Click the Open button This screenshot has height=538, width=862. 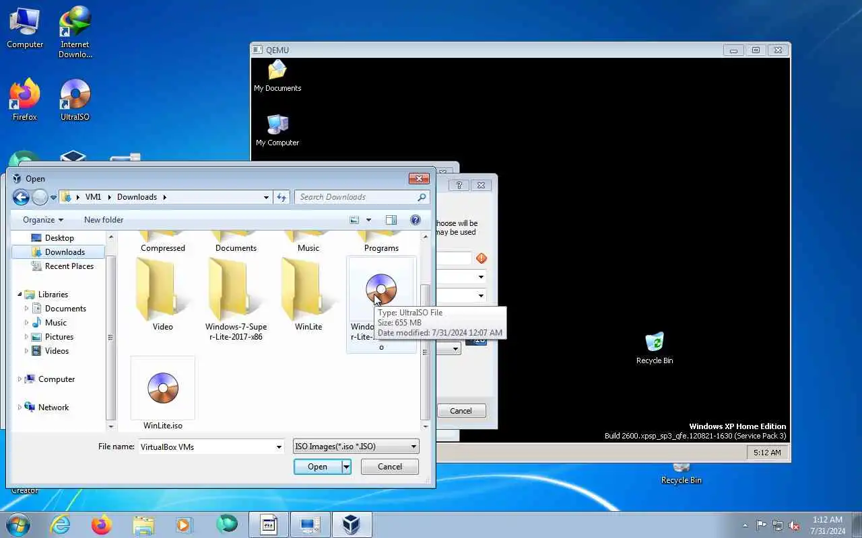[x=318, y=467]
